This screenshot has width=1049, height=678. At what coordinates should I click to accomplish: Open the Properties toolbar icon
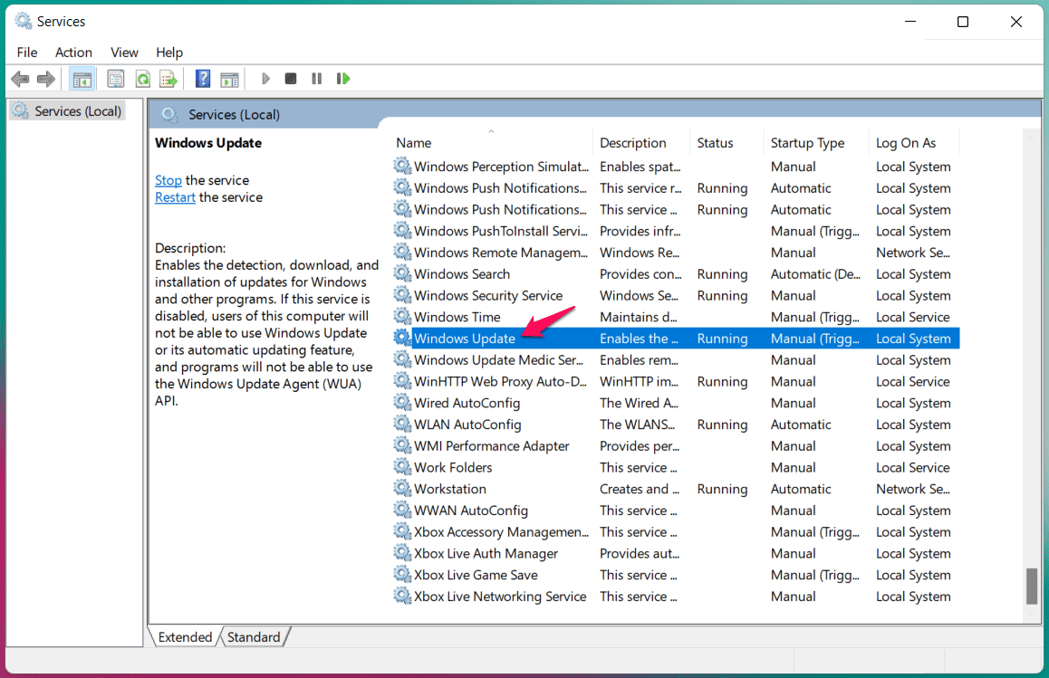point(115,79)
